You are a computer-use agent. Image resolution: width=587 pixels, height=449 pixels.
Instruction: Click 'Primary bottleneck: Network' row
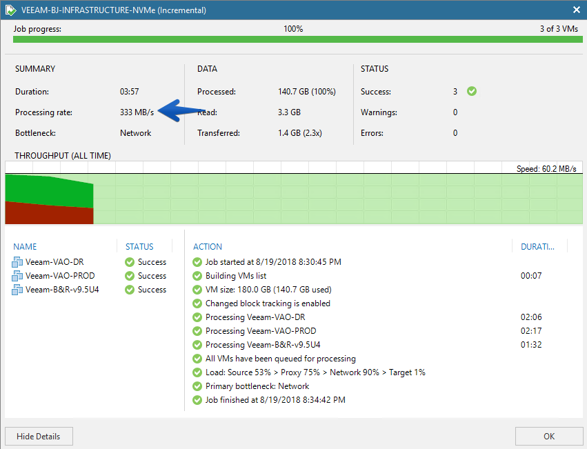click(257, 386)
